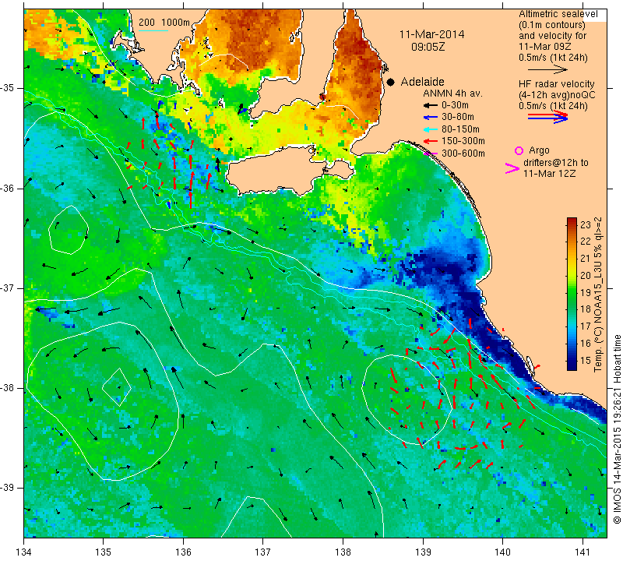Click the black 0-30m legend arrow
This screenshot has height=561, width=623.
430,106
